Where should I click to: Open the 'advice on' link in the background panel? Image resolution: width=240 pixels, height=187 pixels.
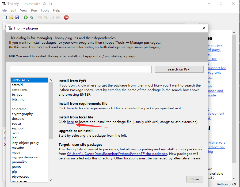[x=216, y=147]
